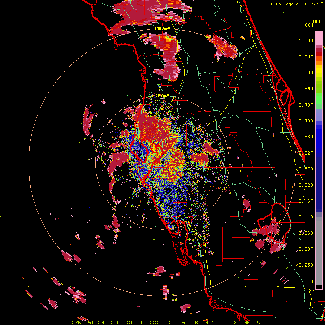The width and height of the screenshot is (325, 325).
Task: Click the TH threshold label
Action: coord(310,281)
